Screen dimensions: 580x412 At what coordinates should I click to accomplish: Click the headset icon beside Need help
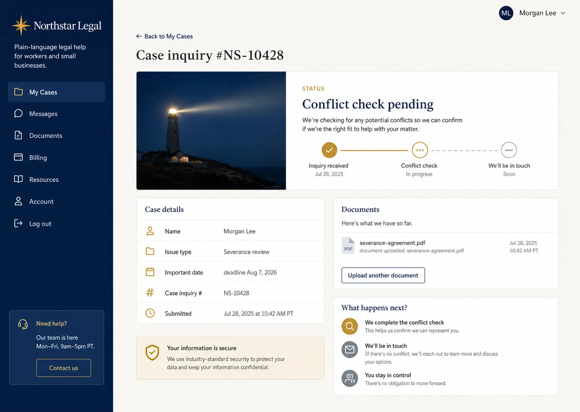click(23, 324)
